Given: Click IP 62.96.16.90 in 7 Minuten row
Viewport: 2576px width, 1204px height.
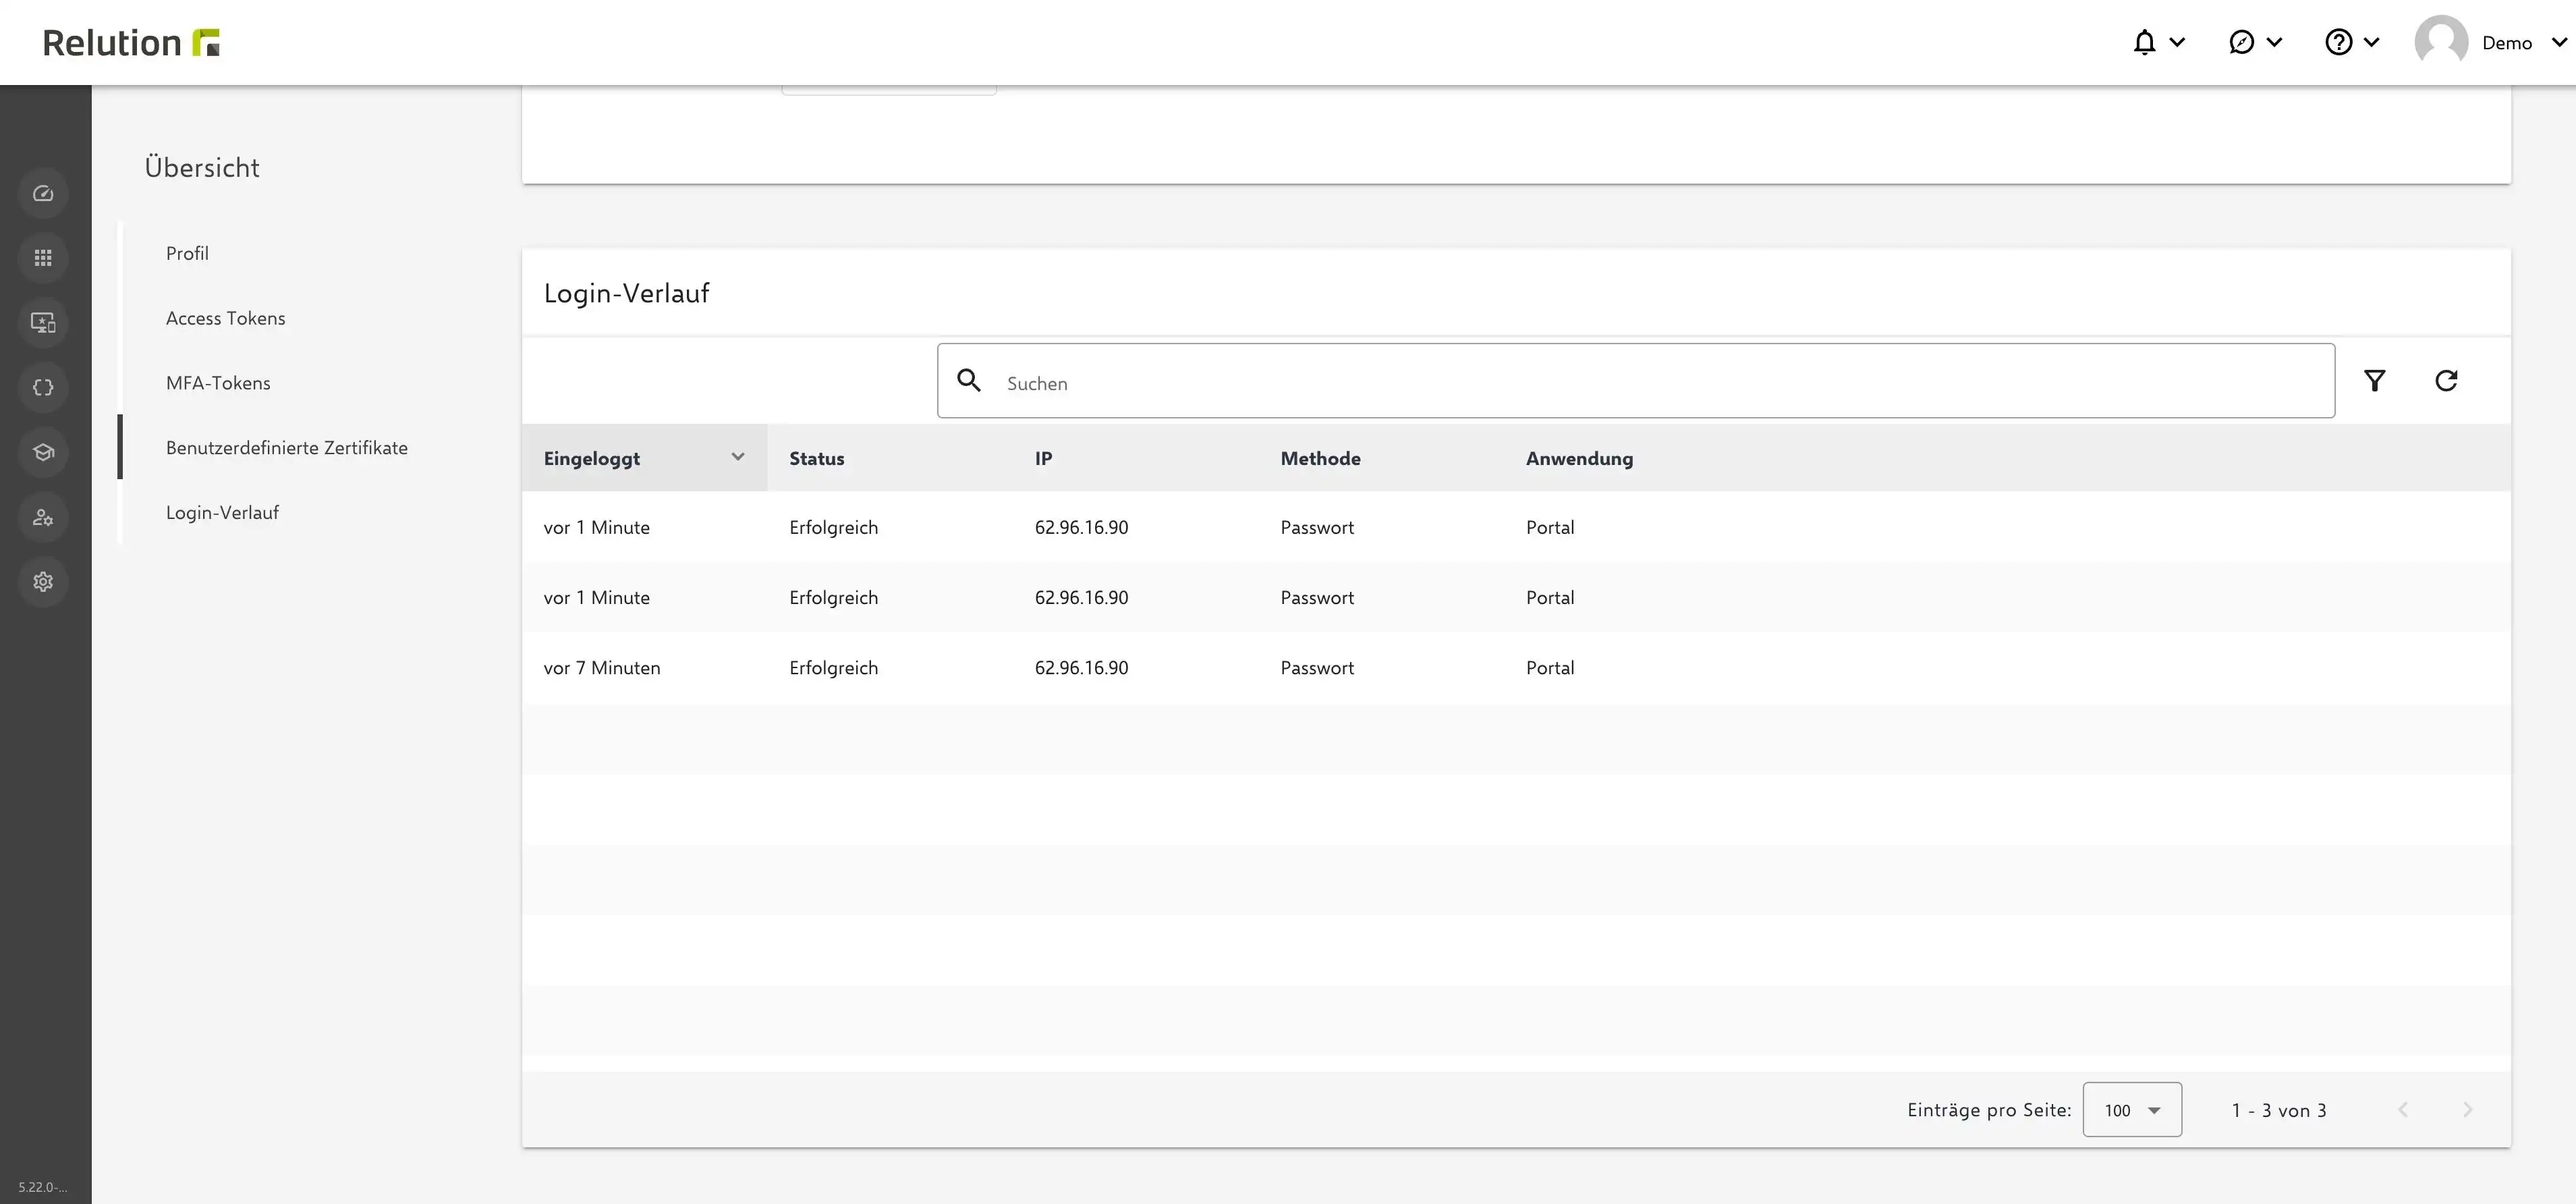Looking at the screenshot, I should point(1081,668).
